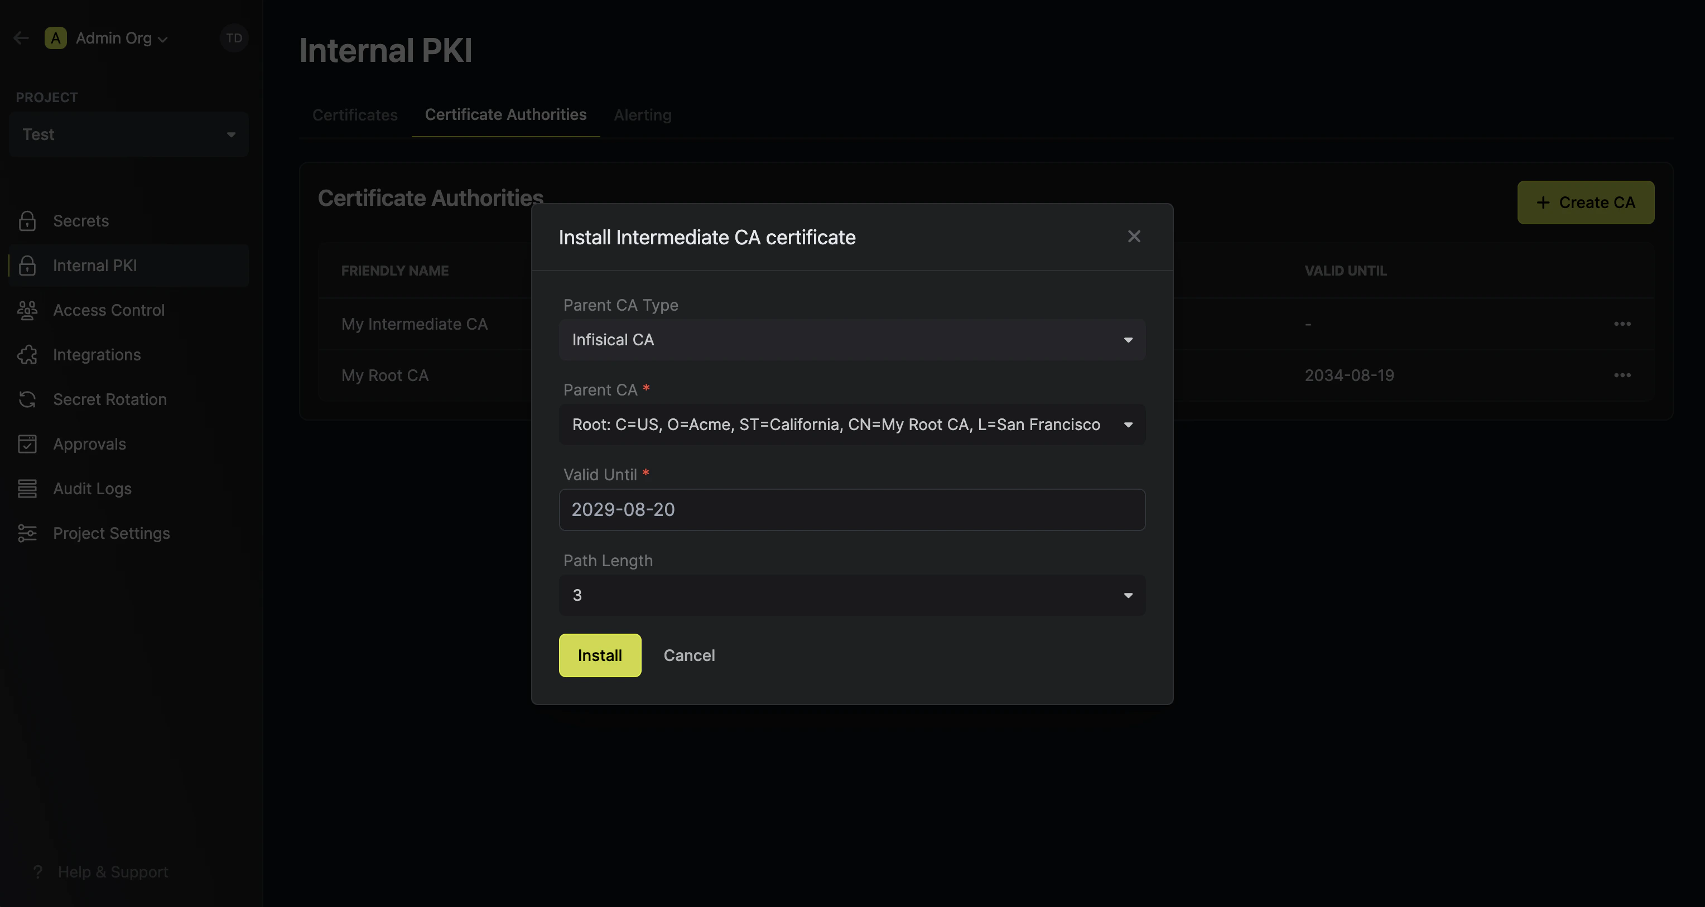This screenshot has height=907, width=1705.
Task: Open the Admin Org organization switcher
Action: tap(121, 38)
